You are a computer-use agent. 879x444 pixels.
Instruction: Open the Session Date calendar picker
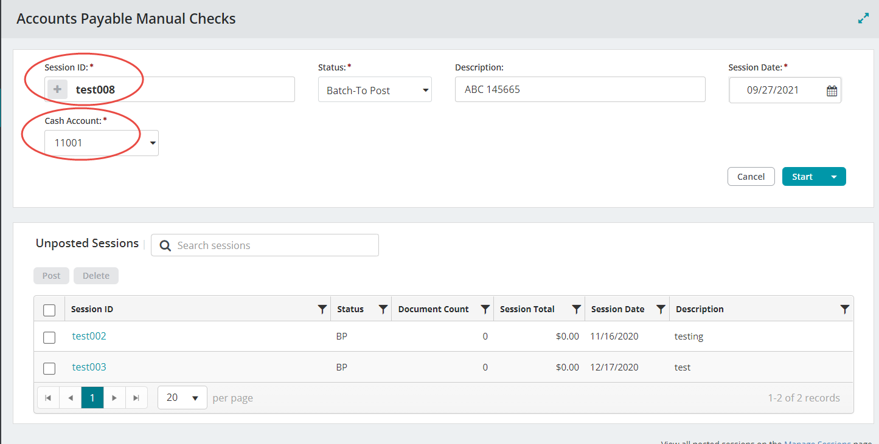click(832, 91)
